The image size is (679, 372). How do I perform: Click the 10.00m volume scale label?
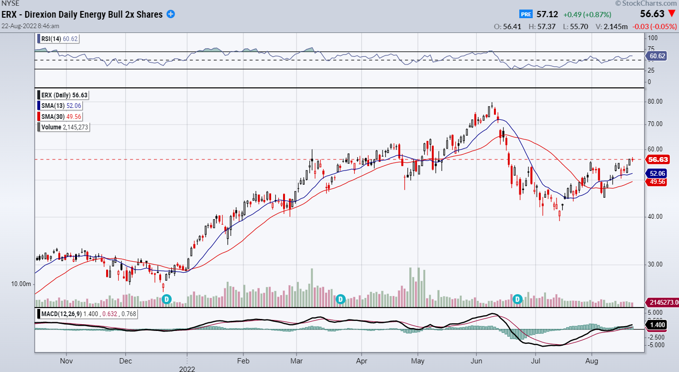(22, 284)
